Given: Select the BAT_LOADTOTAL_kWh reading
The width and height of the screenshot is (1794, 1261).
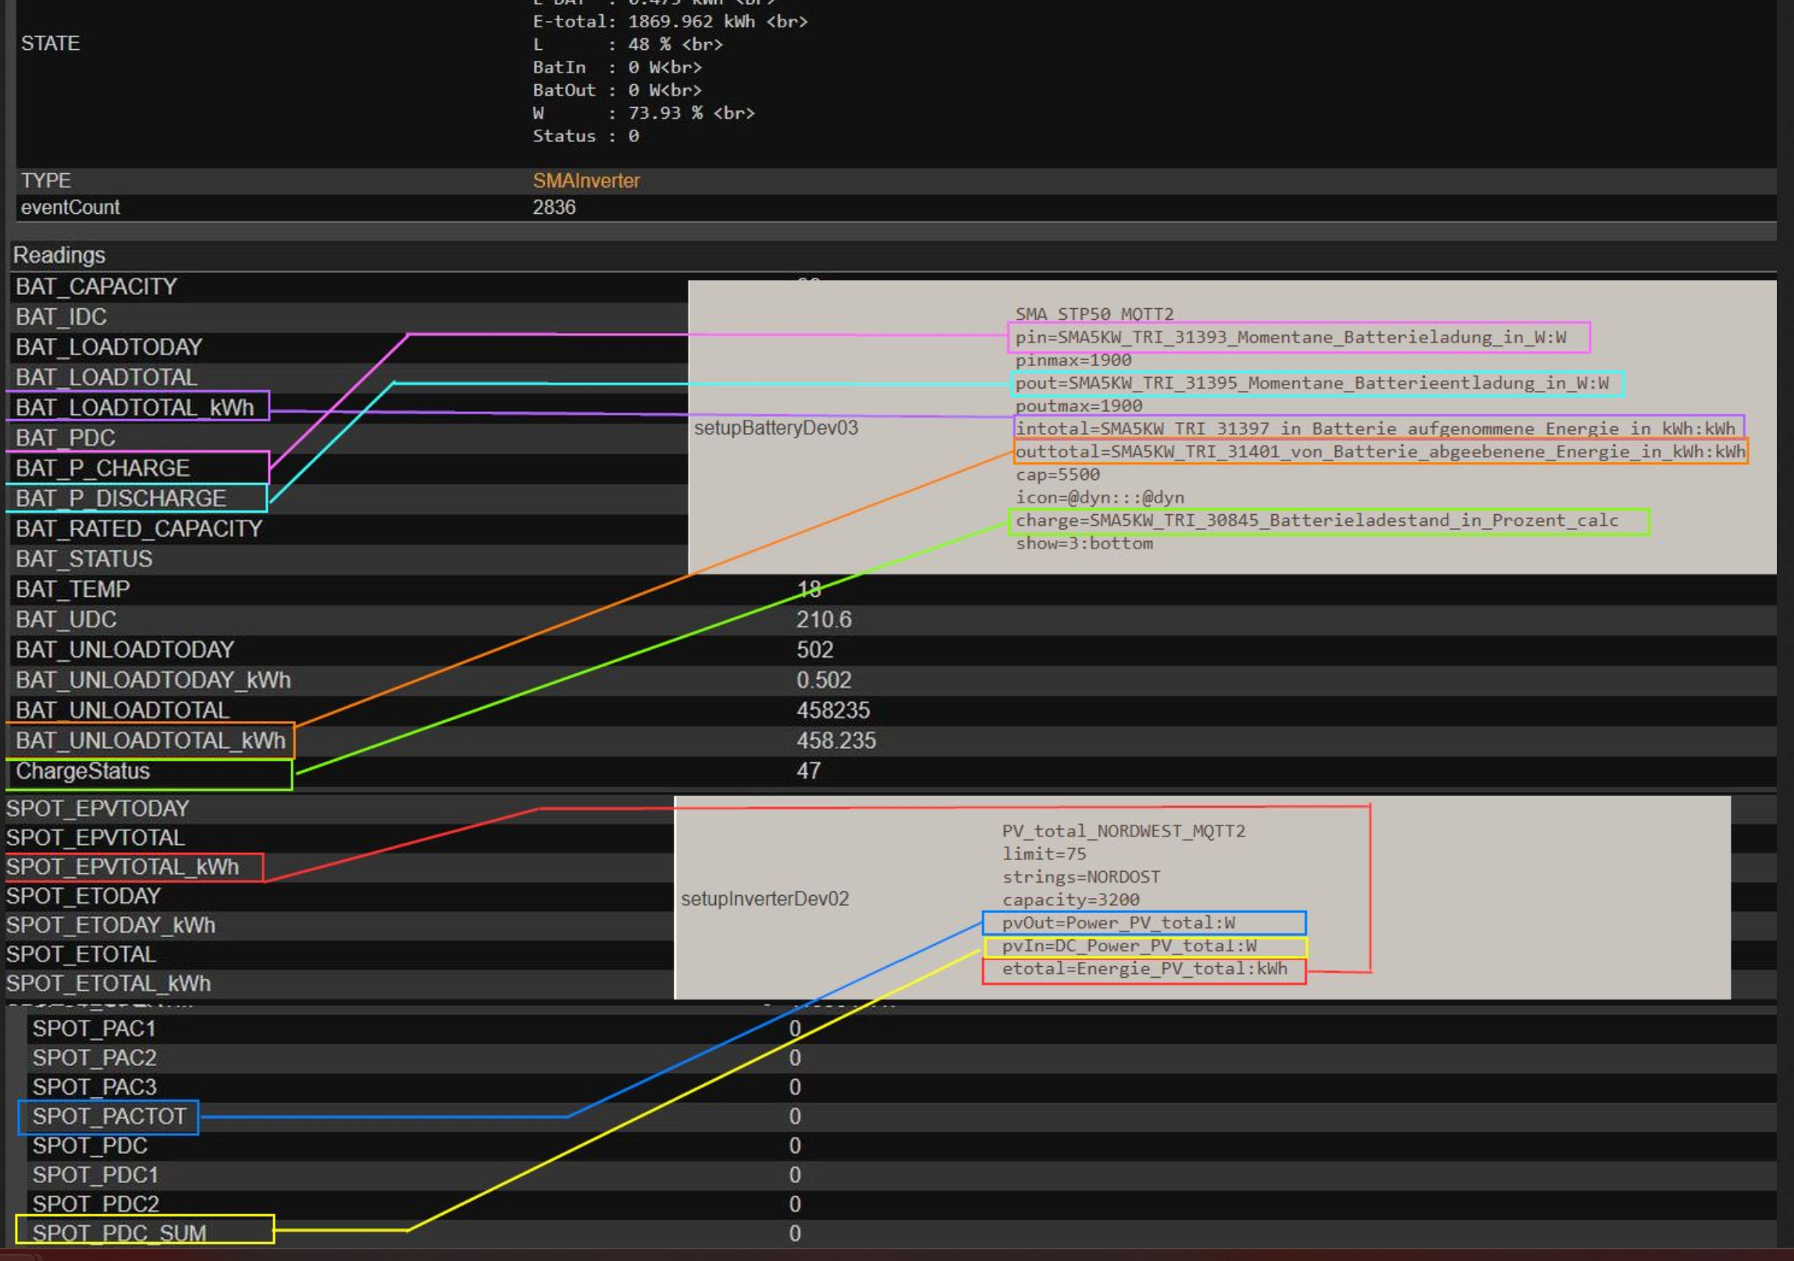Looking at the screenshot, I should tap(134, 407).
